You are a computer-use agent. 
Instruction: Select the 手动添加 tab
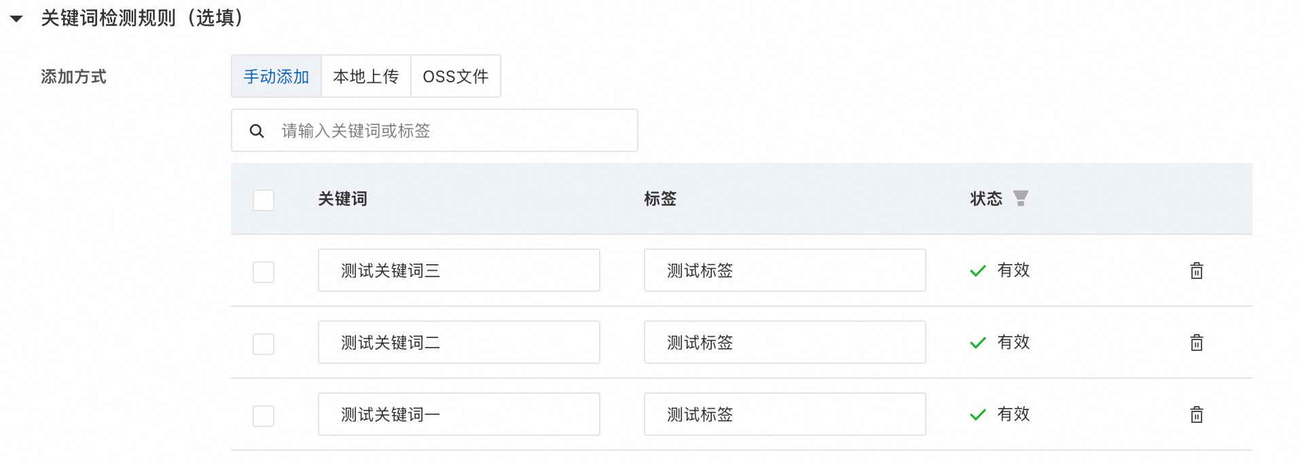[x=276, y=77]
